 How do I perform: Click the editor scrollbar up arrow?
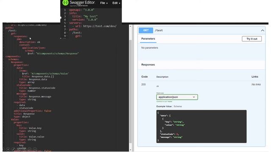tap(130, 26)
